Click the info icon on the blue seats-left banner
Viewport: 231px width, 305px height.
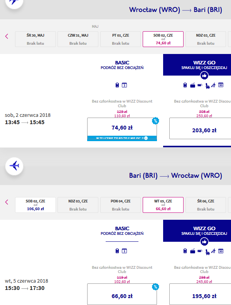146,138
